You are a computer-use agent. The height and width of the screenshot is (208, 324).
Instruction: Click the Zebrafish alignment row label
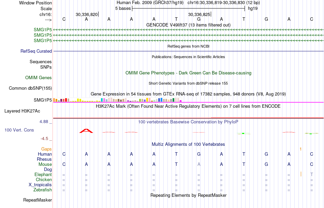pos(43,190)
